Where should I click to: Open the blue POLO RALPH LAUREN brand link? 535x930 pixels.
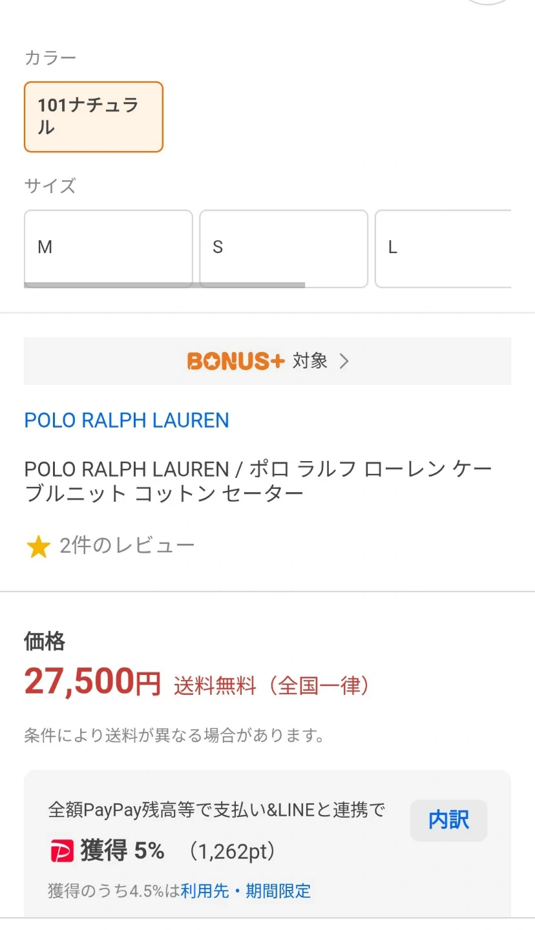[x=127, y=420]
